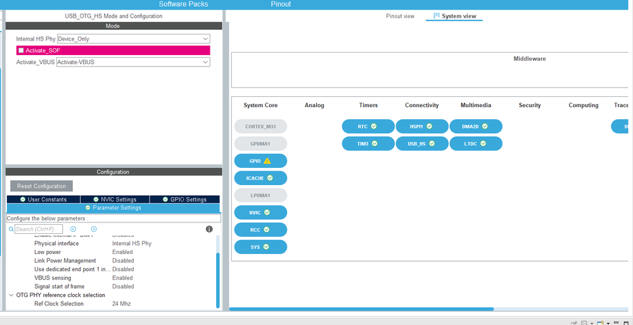Viewport: 633px width, 325px height.
Task: Switch to the NVIC Settings tab
Action: 115,200
